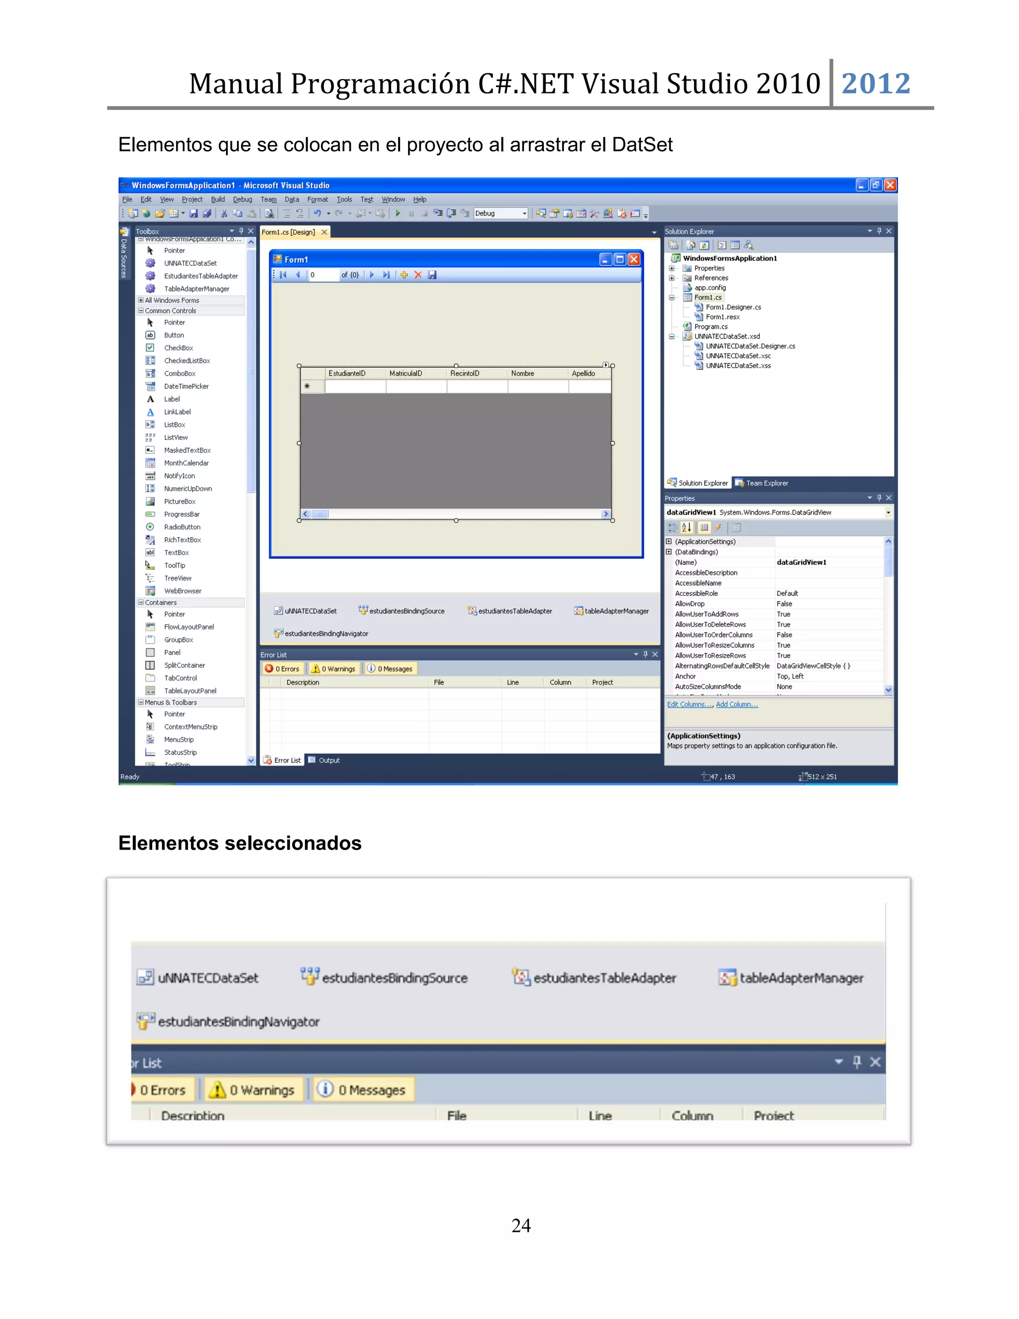Select the Button control in Toolbox

tap(174, 335)
